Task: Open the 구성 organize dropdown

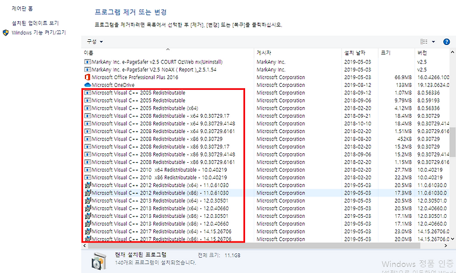Action: [95, 42]
